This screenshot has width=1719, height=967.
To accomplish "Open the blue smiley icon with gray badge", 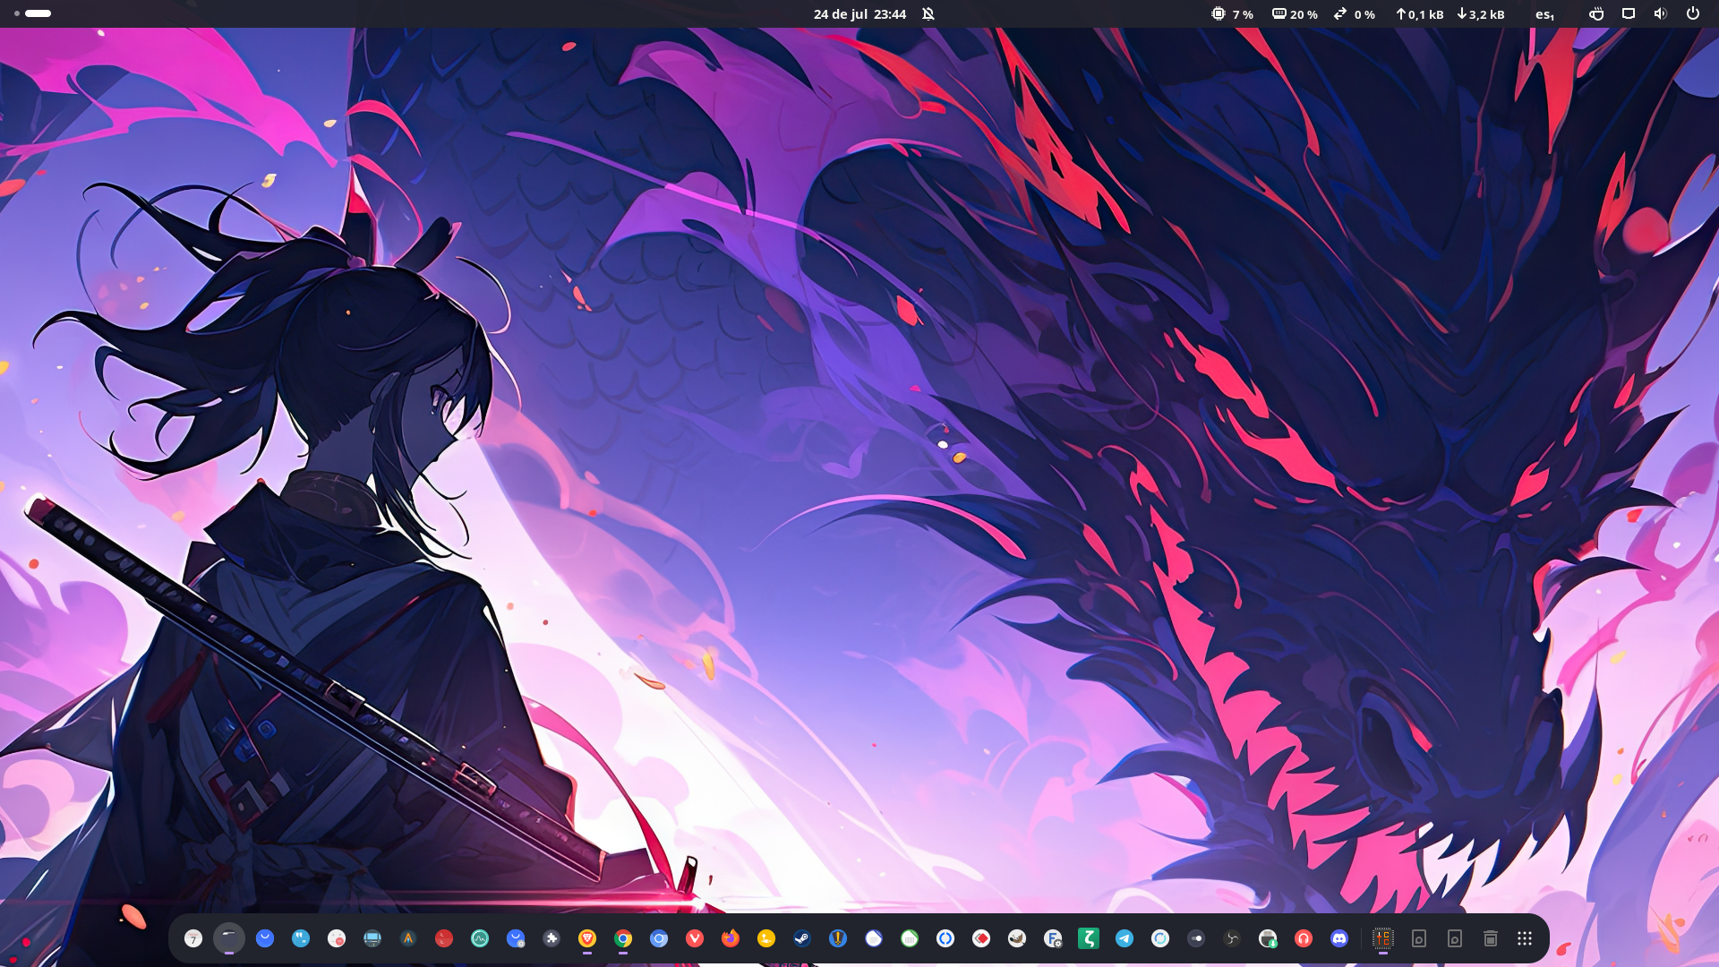I will pos(516,938).
